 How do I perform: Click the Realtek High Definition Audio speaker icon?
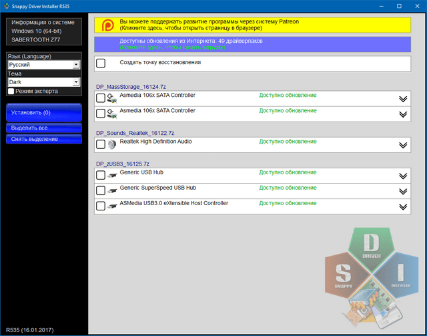click(111, 144)
